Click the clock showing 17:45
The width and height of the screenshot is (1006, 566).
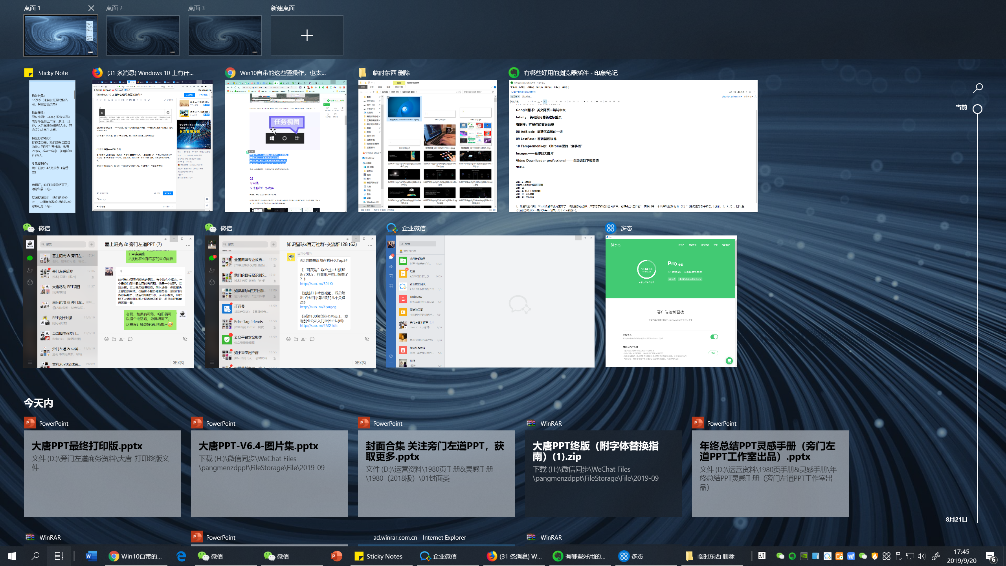(961, 556)
